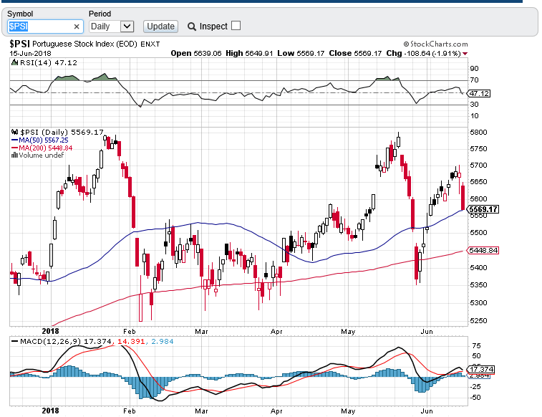Click the '5250' price axis label
542x417 pixels.
click(478, 320)
